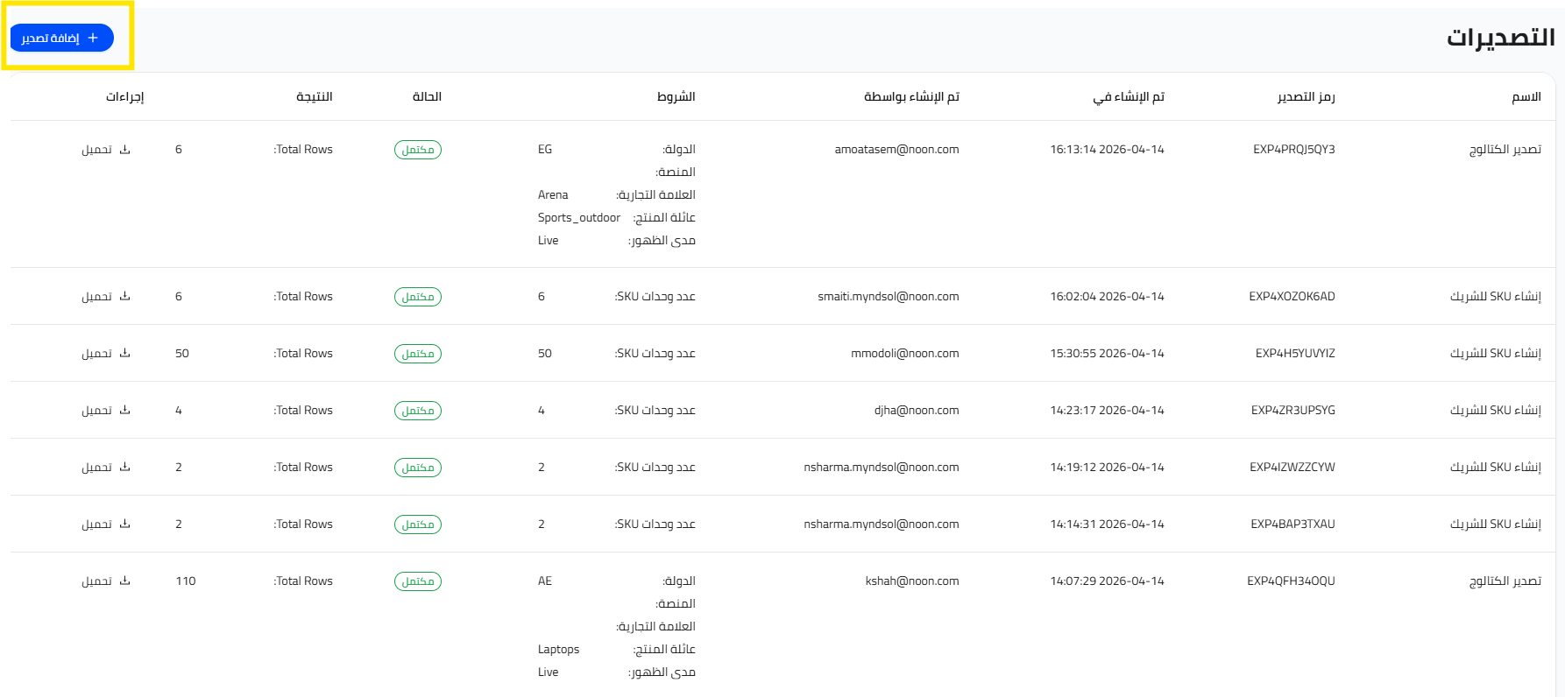The image size is (1565, 697).
Task: Click the الحالة (Status) column header
Action: (x=427, y=96)
